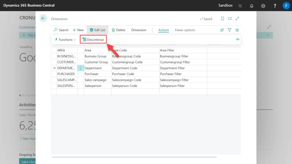Open row options for DEPARTMENT row
The height and width of the screenshot is (164, 292).
(81, 68)
